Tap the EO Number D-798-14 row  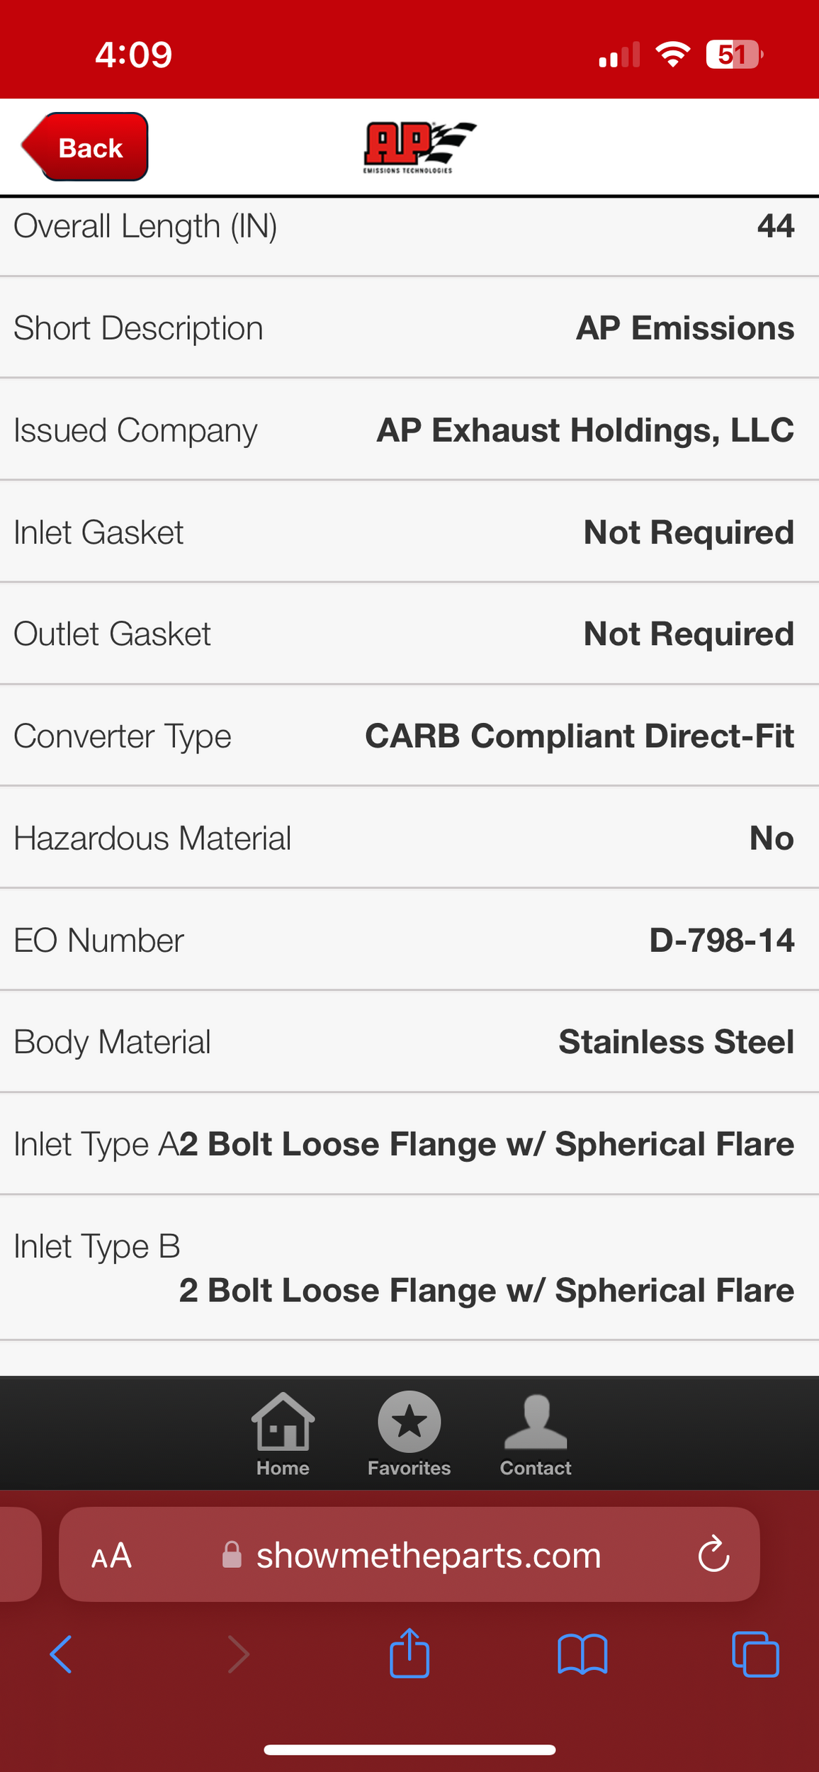pos(409,940)
